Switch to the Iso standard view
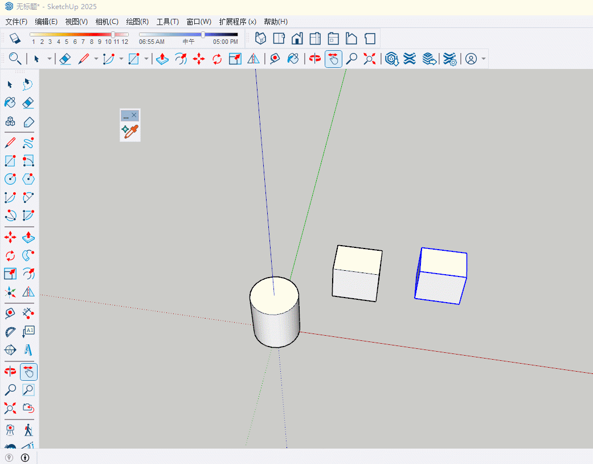The height and width of the screenshot is (464, 593). pyautogui.click(x=260, y=38)
